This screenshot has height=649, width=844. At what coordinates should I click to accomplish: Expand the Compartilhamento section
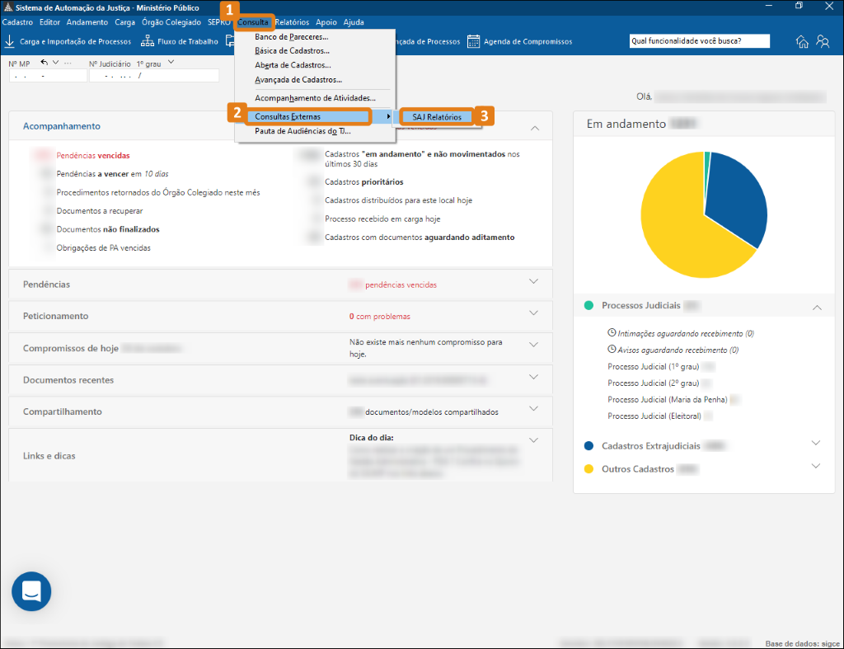[x=533, y=408]
